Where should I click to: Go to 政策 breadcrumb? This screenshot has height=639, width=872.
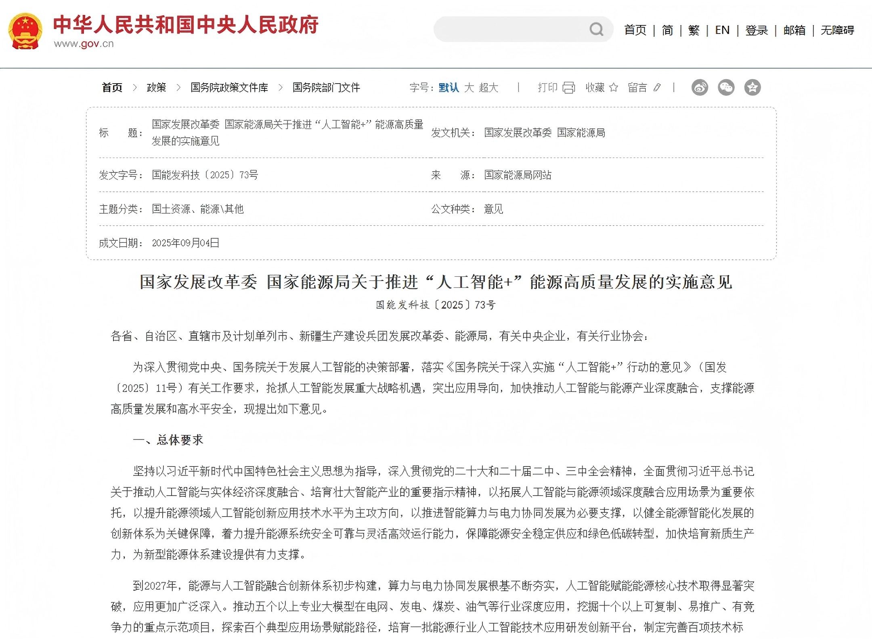tap(156, 88)
